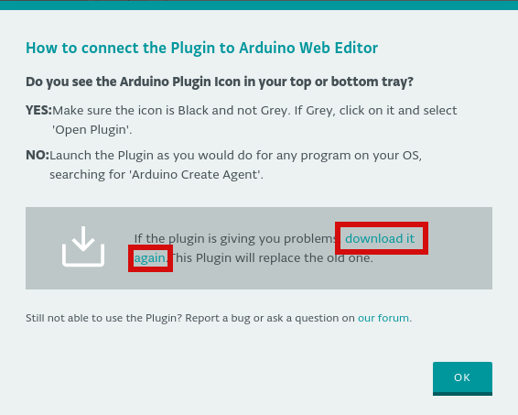Click 'This Plugin will replace the old one' text
Screen dimensions: 518x415
tap(272, 258)
